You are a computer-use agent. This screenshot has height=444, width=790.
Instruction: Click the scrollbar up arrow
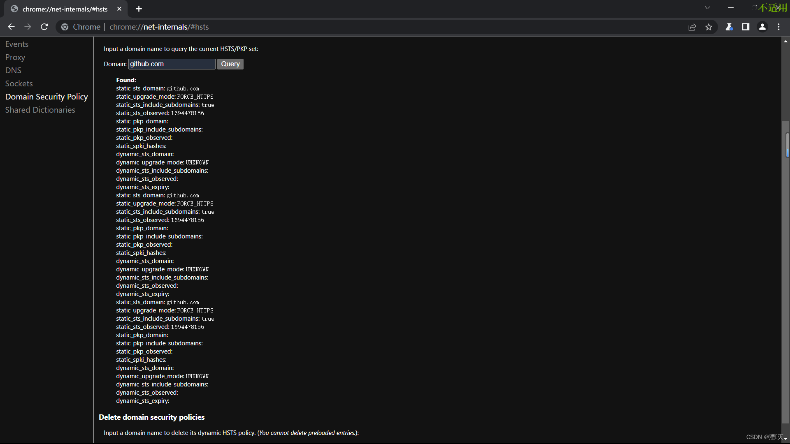point(785,42)
